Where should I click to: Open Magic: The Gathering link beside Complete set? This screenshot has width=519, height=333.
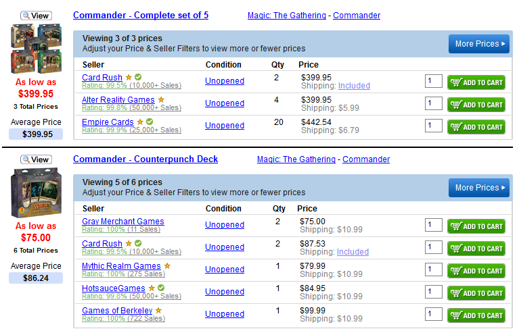click(287, 15)
